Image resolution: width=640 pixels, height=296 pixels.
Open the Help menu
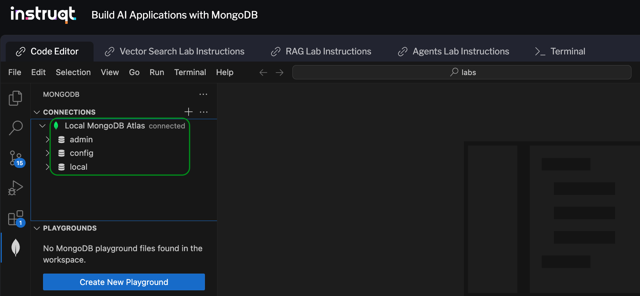(225, 72)
